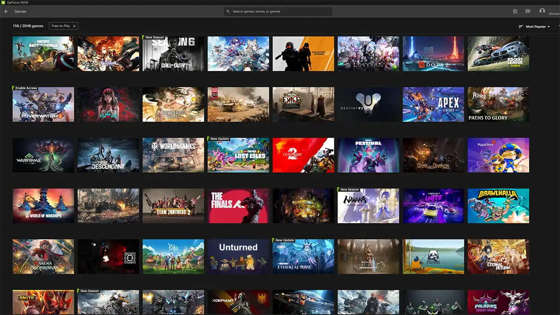Open the feedback message icon in the top bar
This screenshot has width=560, height=315.
click(528, 11)
